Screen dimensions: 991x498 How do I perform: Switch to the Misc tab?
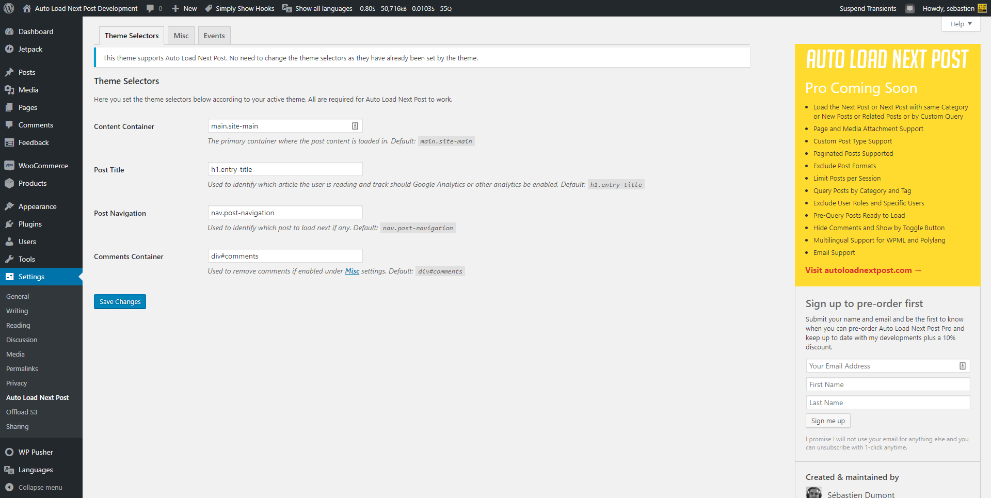click(181, 36)
